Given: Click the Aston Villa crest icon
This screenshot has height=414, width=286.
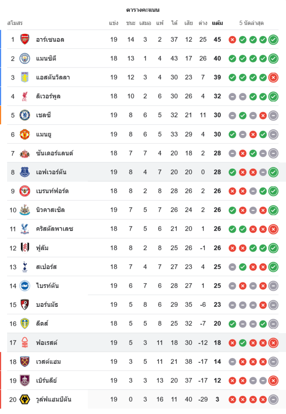Looking at the screenshot, I should pyautogui.click(x=25, y=77).
